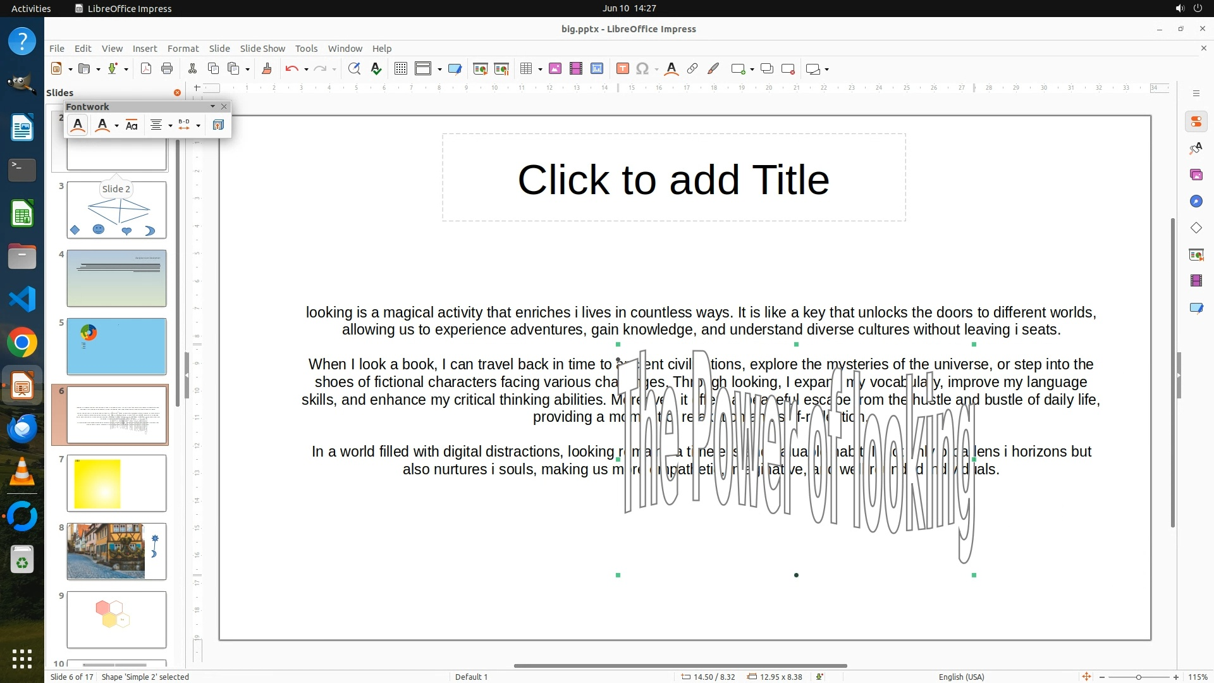Image resolution: width=1214 pixels, height=683 pixels.
Task: Open the Navigator sidebar panel
Action: 1196,201
